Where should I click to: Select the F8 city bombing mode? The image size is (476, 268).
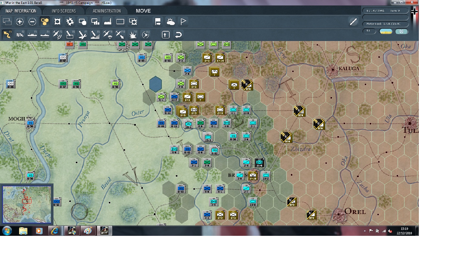click(x=95, y=35)
